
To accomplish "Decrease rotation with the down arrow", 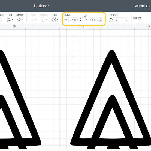I will coord(126,20).
